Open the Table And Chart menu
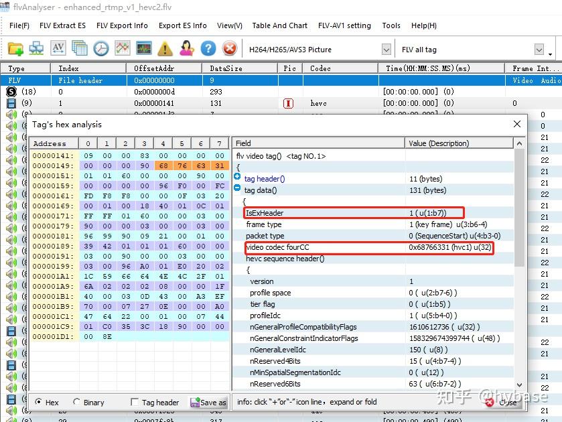The image size is (562, 422). pos(279,25)
